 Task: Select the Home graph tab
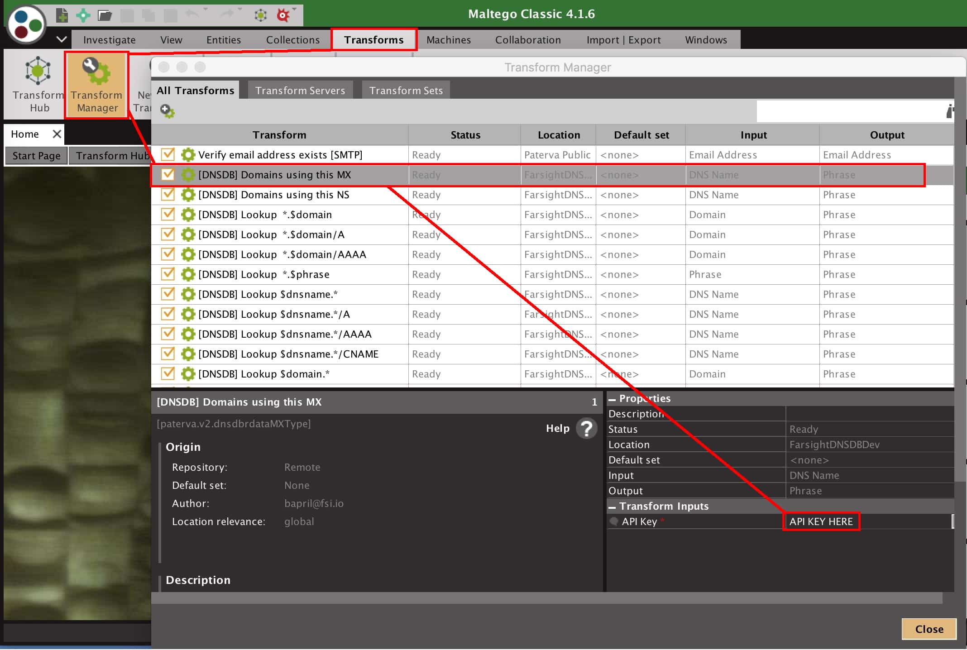pos(25,134)
